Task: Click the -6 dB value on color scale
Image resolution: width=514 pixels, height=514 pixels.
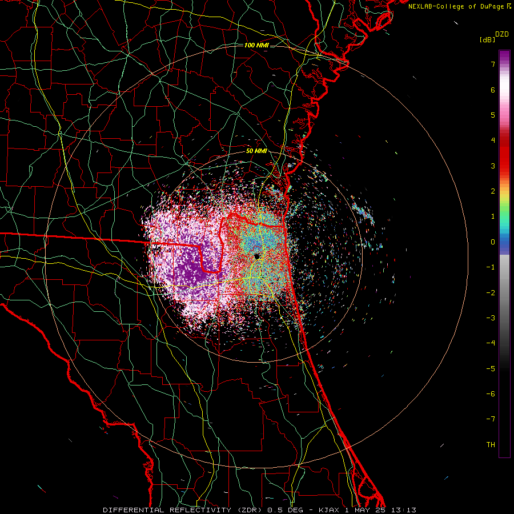Action: 491,394
